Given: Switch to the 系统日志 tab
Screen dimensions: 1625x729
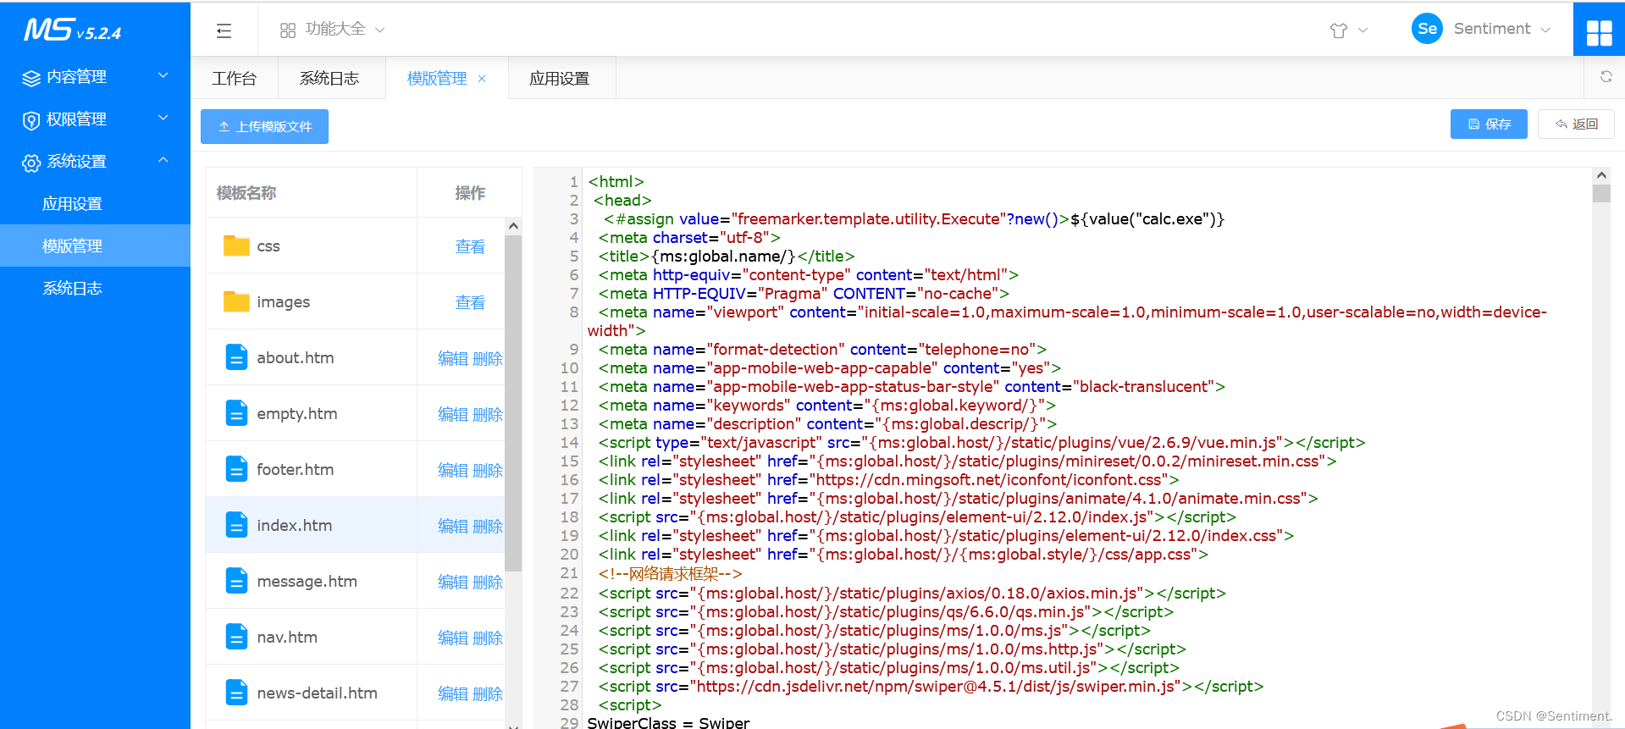Looking at the screenshot, I should click(329, 78).
